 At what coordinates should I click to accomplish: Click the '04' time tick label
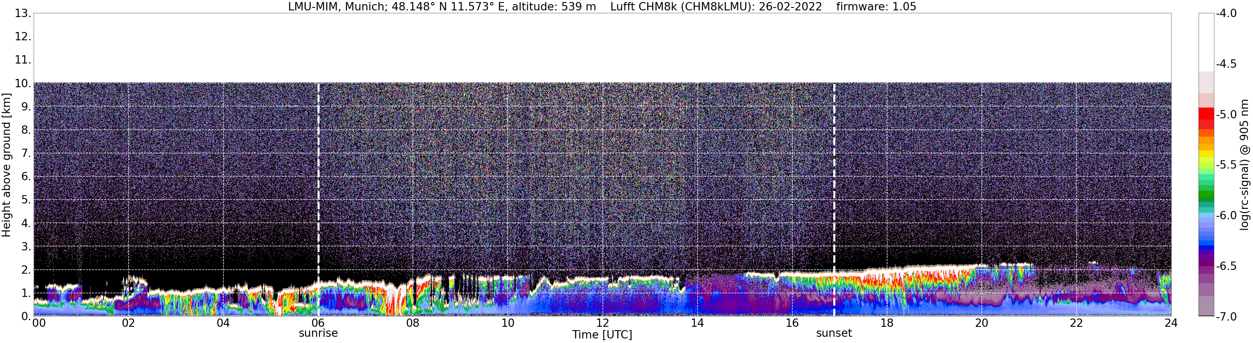point(223,323)
